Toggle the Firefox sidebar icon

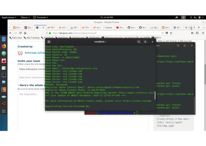197,33
